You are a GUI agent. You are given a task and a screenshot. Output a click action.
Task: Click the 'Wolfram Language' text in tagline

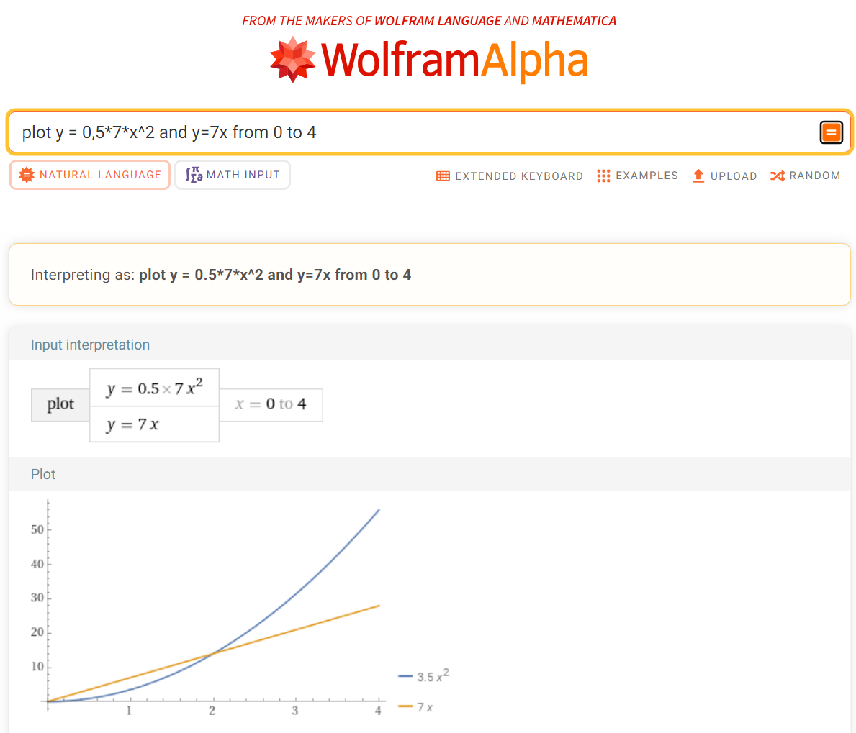pos(438,21)
